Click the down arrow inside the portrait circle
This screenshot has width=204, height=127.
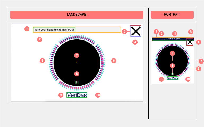point(172,74)
